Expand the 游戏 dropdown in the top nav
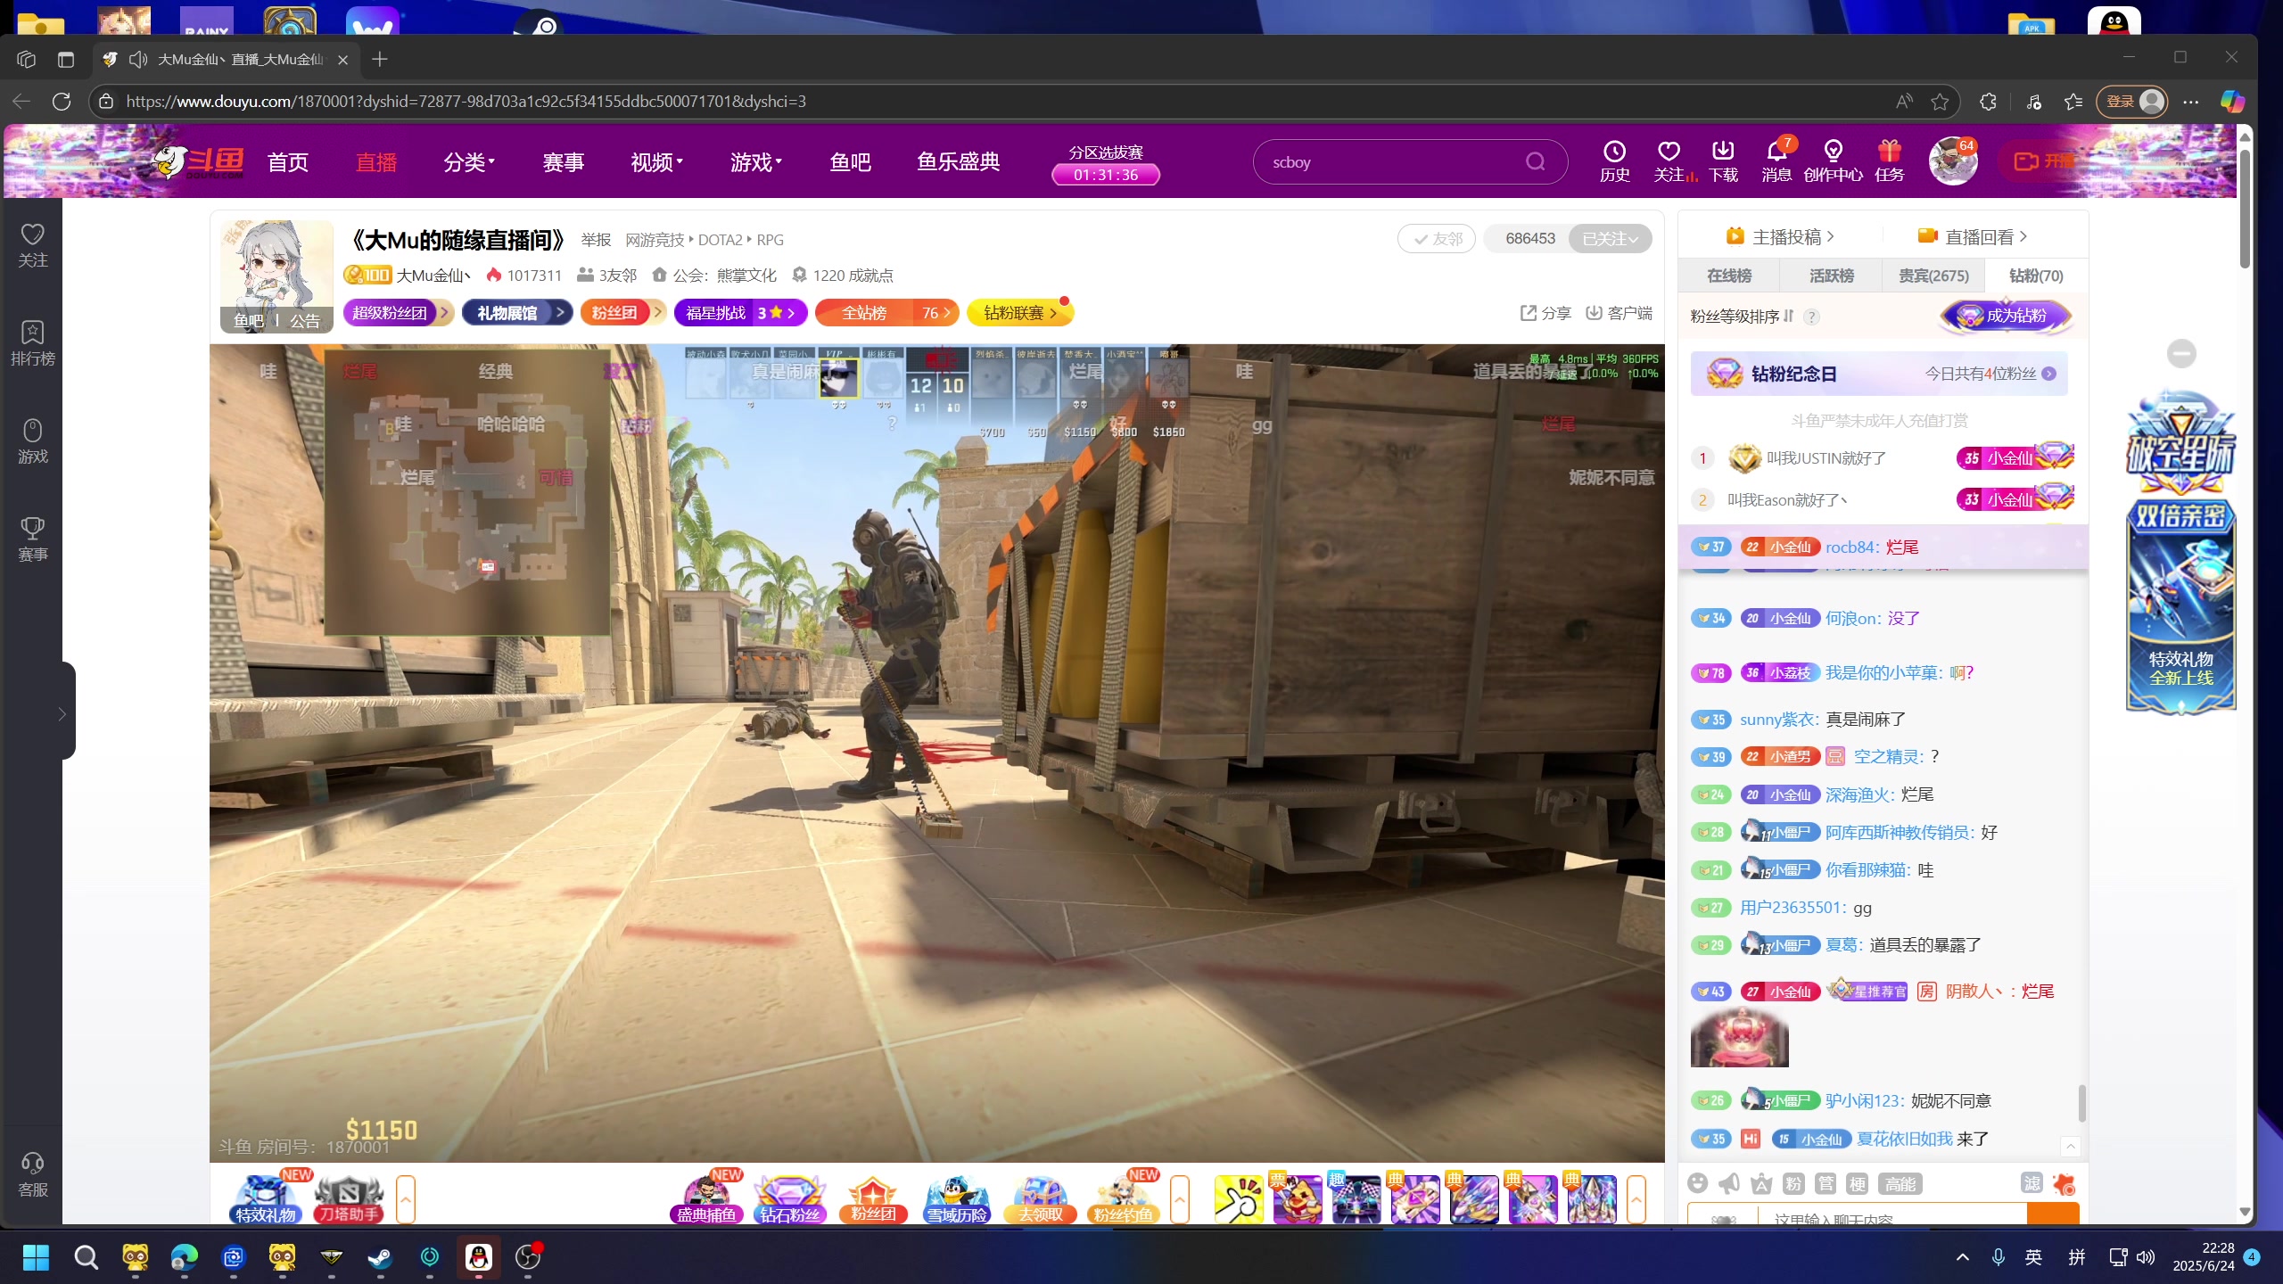This screenshot has height=1284, width=2283. coord(756,162)
